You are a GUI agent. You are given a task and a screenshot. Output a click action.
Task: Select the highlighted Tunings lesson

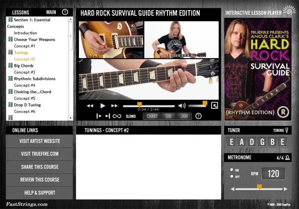pyautogui.click(x=21, y=53)
